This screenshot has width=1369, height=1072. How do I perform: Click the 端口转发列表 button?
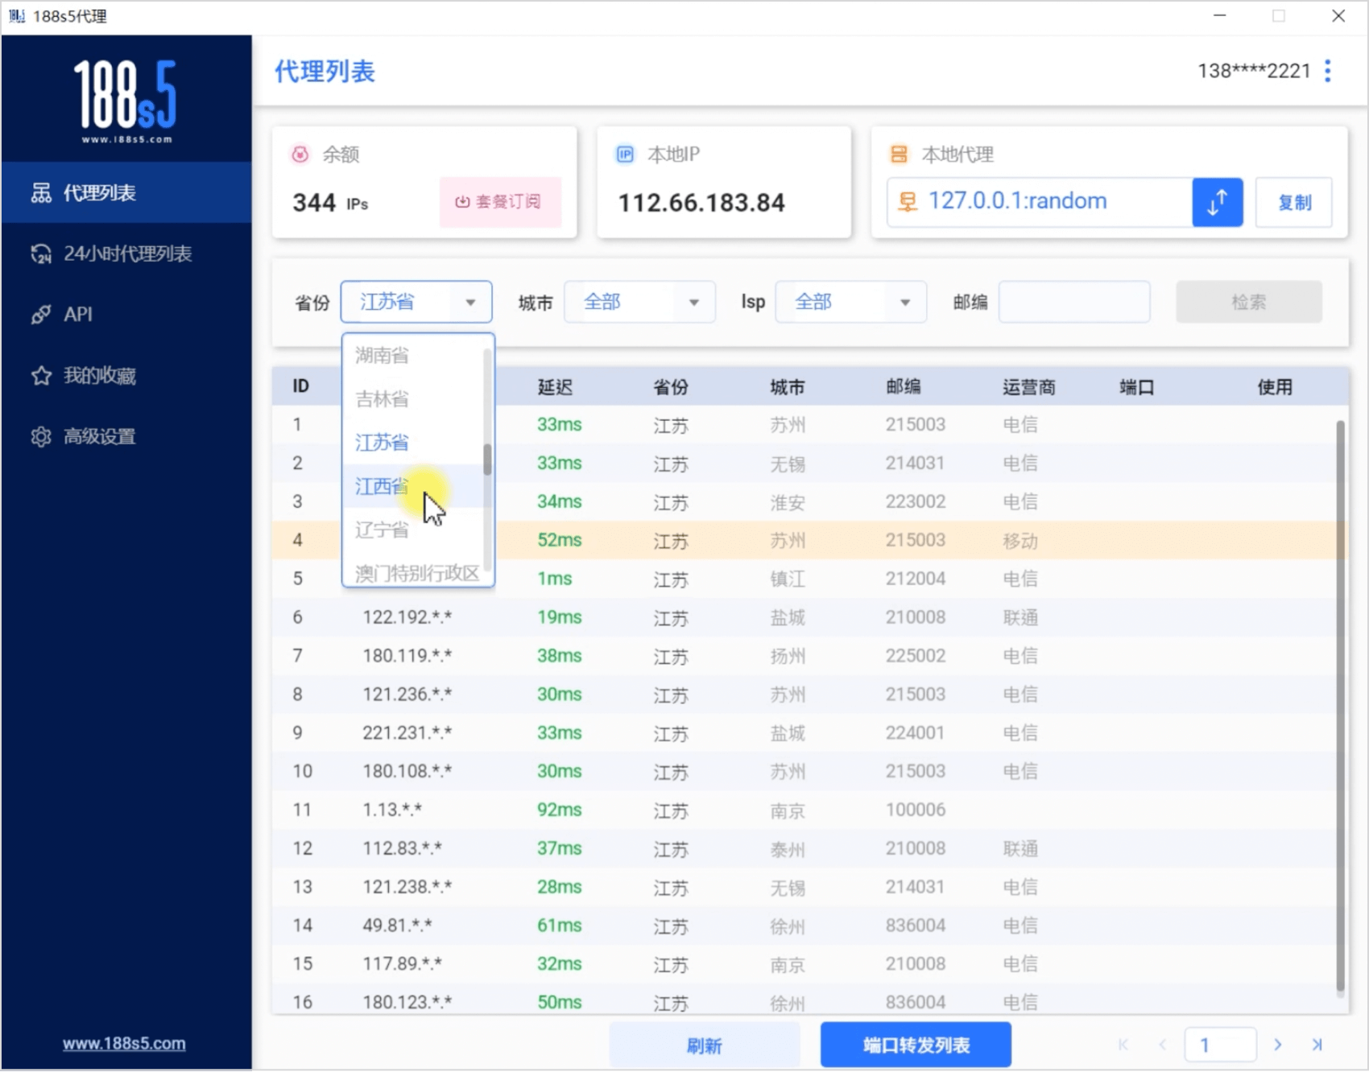[x=916, y=1045]
